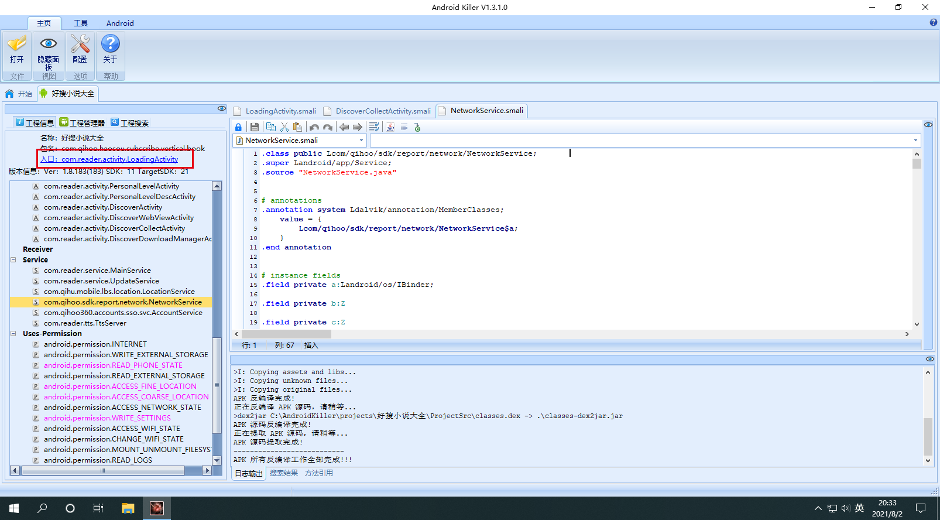The width and height of the screenshot is (940, 520).
Task: Collapse the Uses-Permission tree node
Action: click(13, 334)
